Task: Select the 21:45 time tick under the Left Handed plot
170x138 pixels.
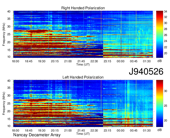Action: coord(81,130)
